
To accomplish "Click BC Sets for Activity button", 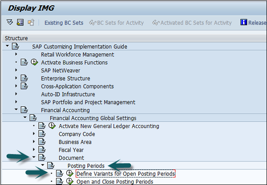I will coord(117,23).
